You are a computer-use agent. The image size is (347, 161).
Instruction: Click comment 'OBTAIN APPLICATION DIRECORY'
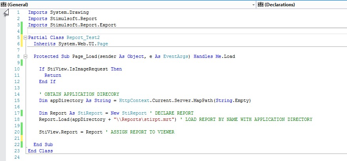pyautogui.click(x=82, y=94)
